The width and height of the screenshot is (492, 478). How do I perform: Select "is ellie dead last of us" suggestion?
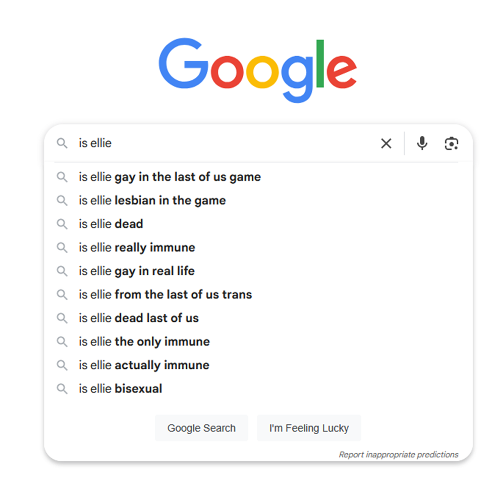pyautogui.click(x=139, y=318)
